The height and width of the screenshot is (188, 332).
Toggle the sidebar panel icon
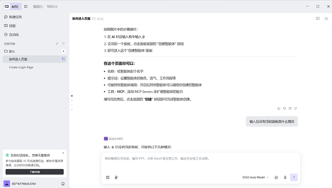(x=26, y=7)
